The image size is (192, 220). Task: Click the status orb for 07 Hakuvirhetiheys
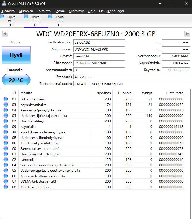(x=6, y=121)
